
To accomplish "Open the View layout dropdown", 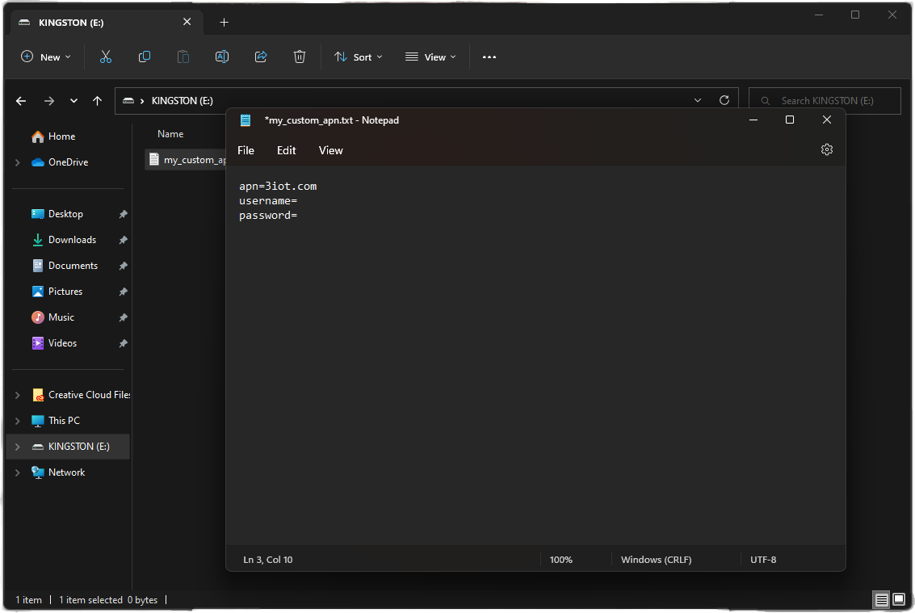I will click(x=430, y=57).
